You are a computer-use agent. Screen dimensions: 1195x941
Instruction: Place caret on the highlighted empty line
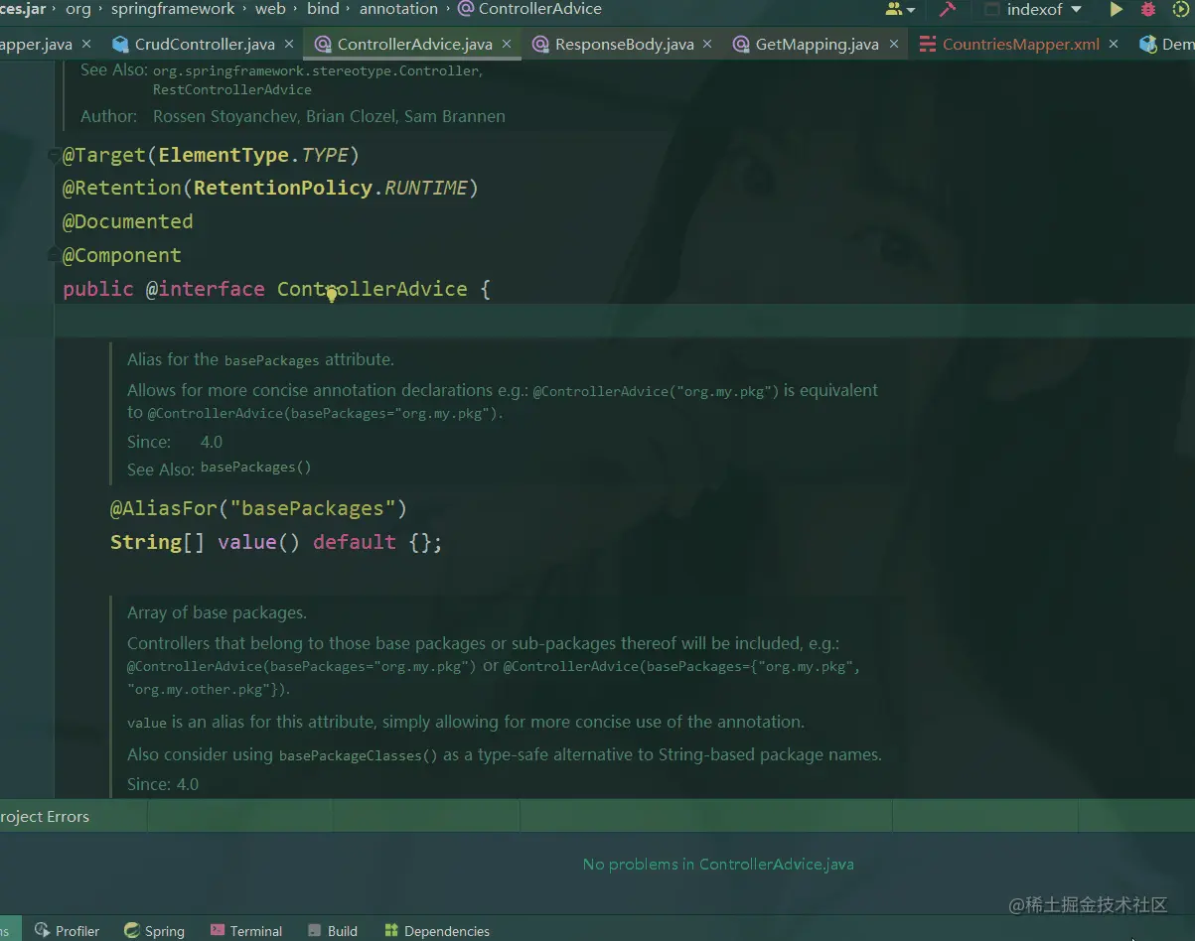625,322
